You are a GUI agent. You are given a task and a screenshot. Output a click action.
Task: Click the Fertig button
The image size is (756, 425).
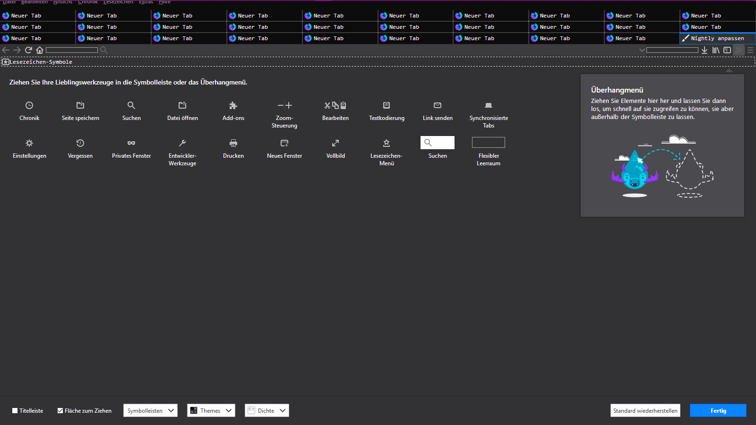click(x=718, y=411)
